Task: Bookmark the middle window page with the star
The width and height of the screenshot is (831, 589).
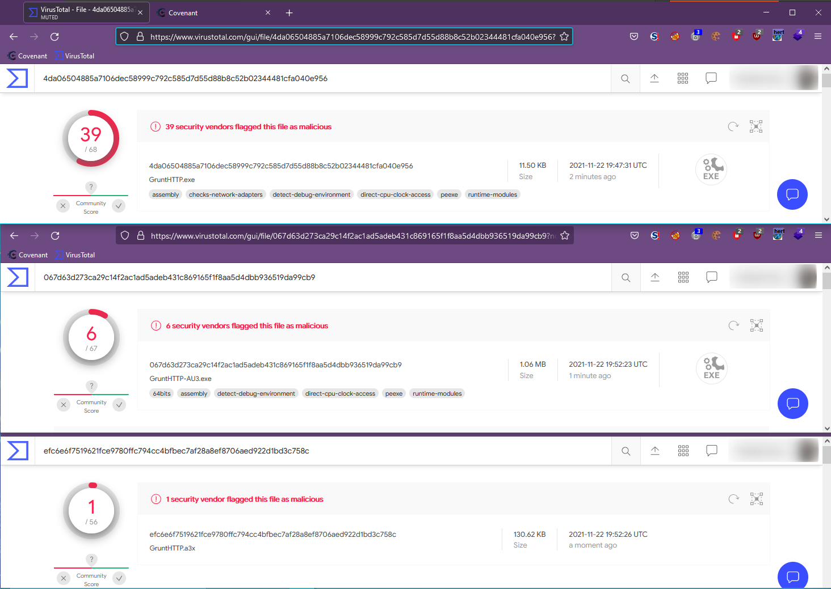Action: click(565, 235)
